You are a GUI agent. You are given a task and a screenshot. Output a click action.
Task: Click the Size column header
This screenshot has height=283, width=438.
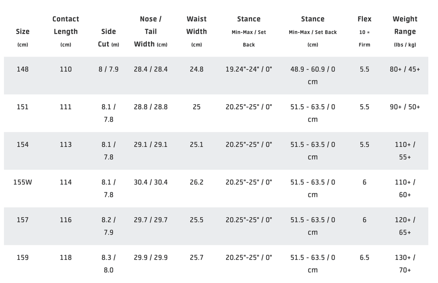click(x=23, y=32)
